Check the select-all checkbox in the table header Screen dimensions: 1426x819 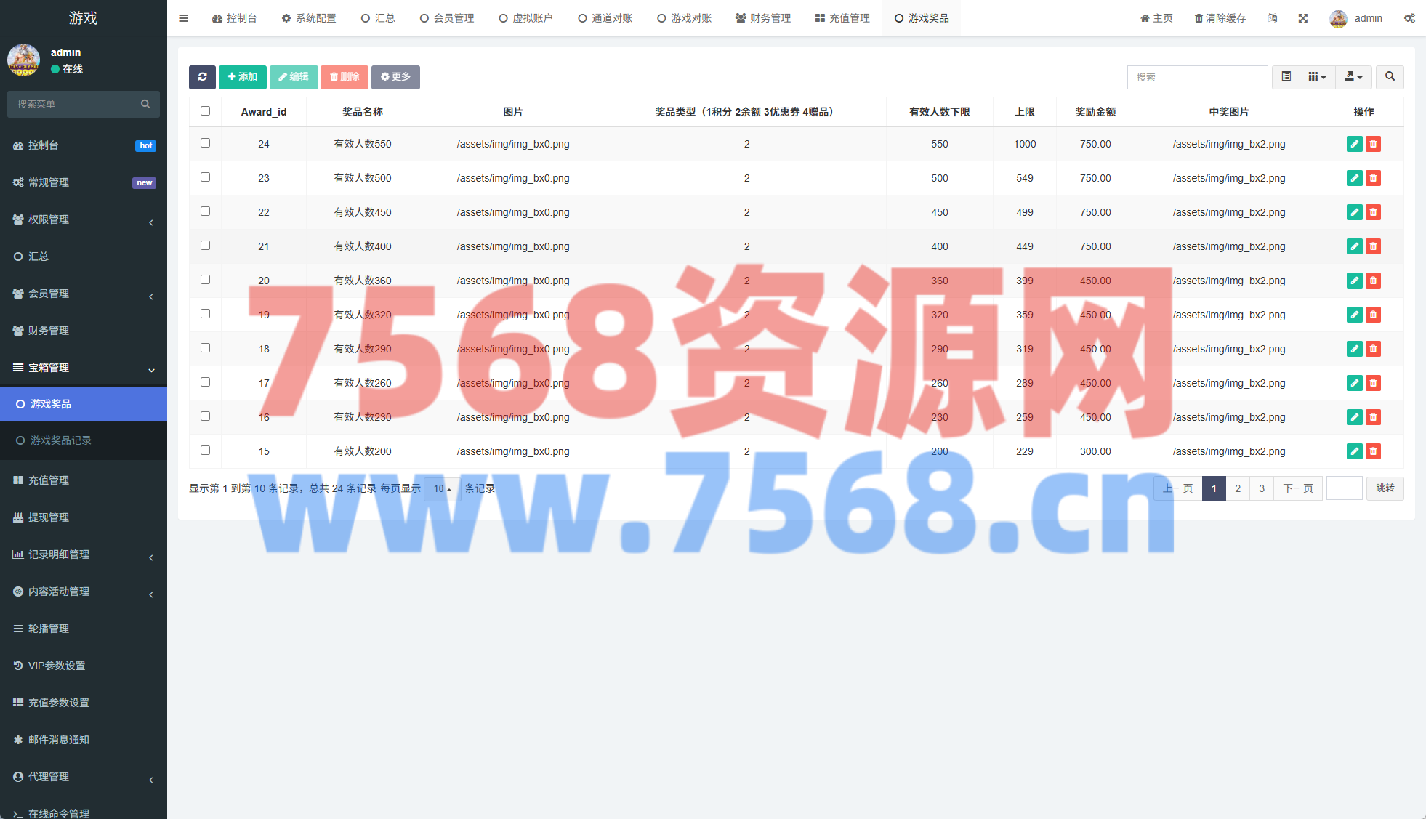205,111
